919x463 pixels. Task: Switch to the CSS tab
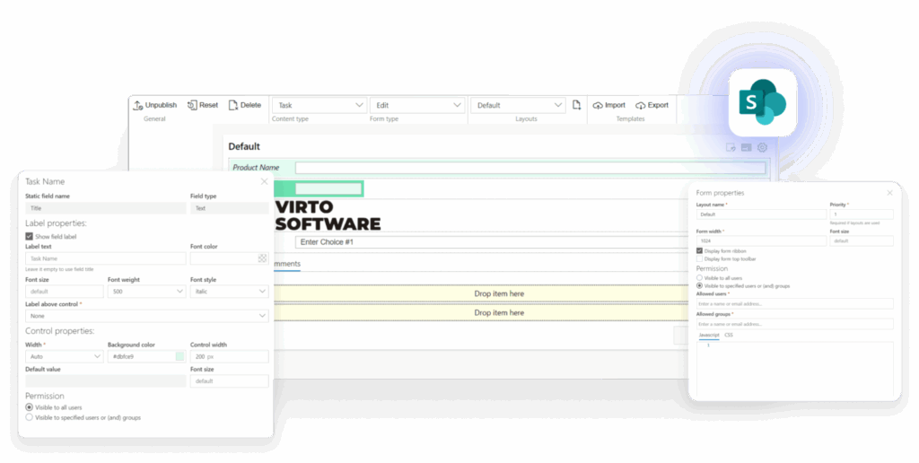tap(729, 335)
